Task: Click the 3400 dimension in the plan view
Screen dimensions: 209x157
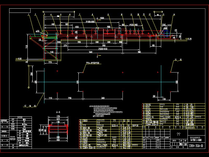Action: point(103,98)
